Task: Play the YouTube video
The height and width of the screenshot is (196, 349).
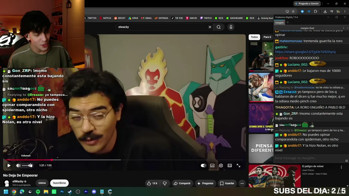Action: click(9, 166)
